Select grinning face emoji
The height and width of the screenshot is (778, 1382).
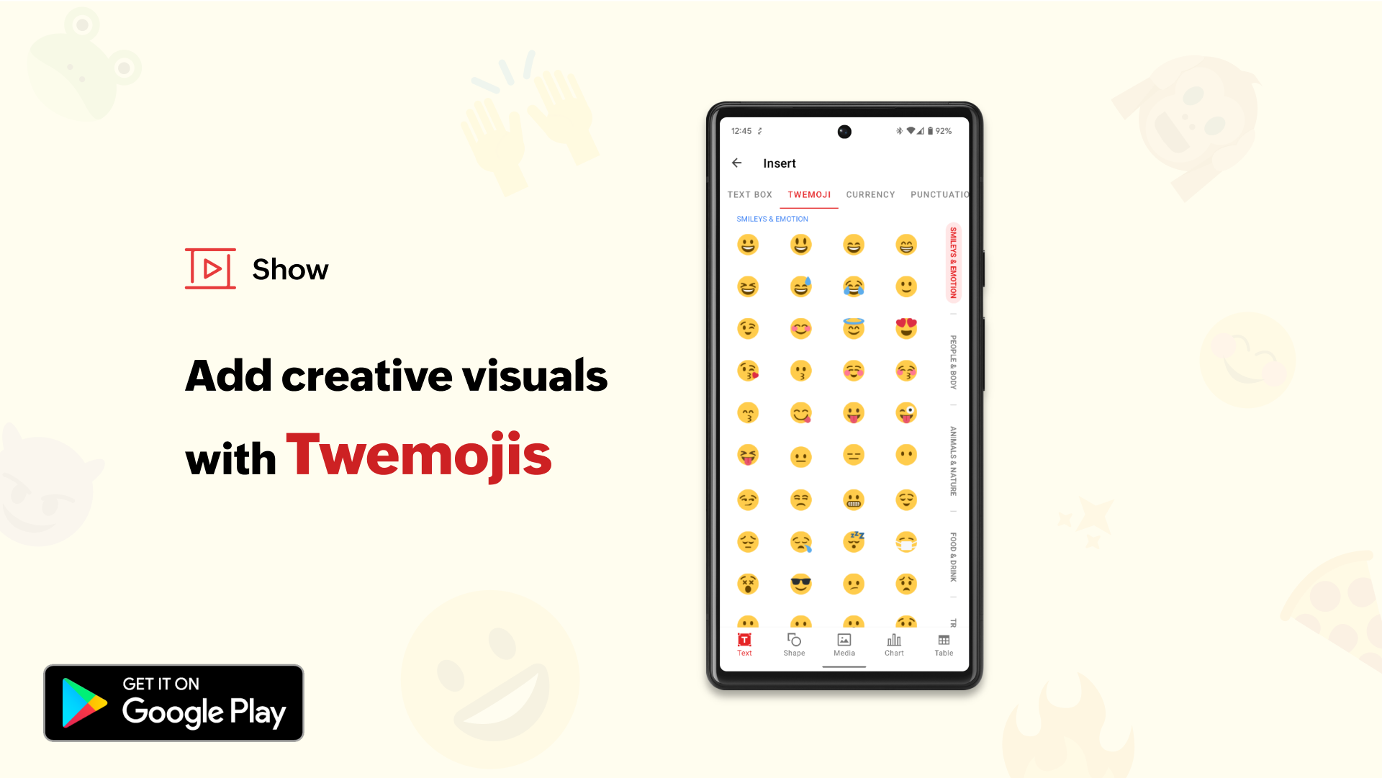(747, 245)
